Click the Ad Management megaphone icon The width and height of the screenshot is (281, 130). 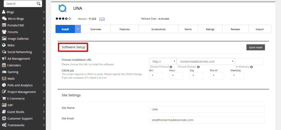pos(4,58)
